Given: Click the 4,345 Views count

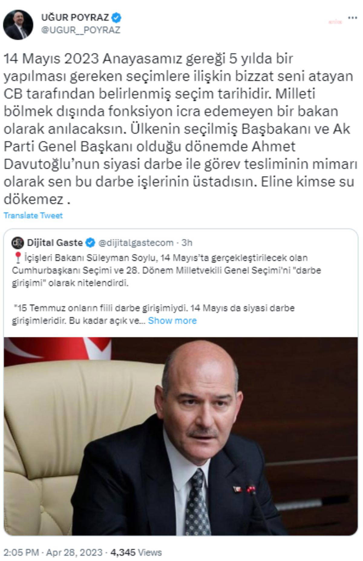Looking at the screenshot, I should pos(136,553).
